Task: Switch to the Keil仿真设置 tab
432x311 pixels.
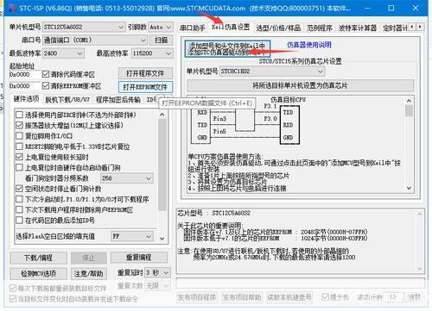Action: coord(231,27)
